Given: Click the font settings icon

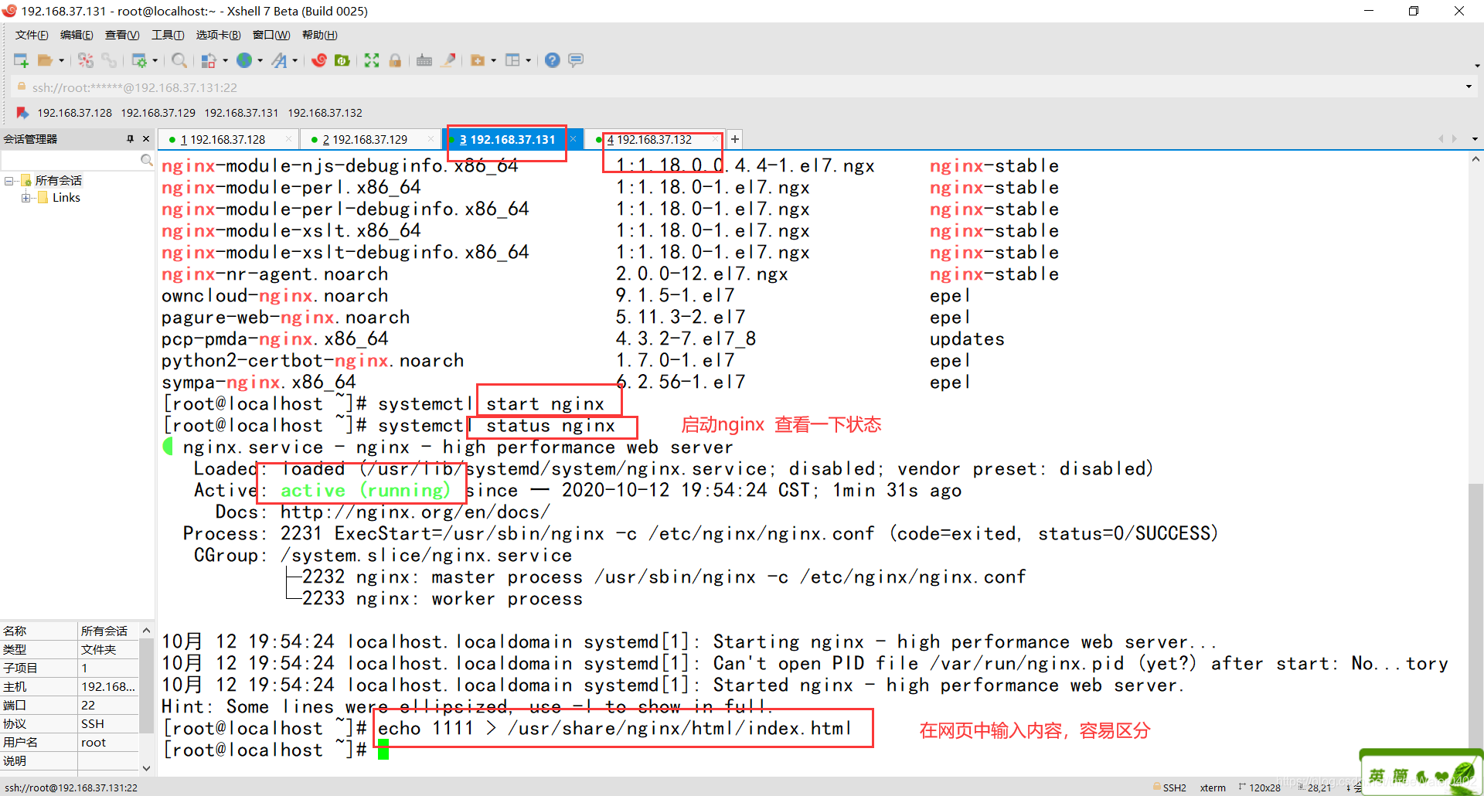Looking at the screenshot, I should [x=280, y=60].
